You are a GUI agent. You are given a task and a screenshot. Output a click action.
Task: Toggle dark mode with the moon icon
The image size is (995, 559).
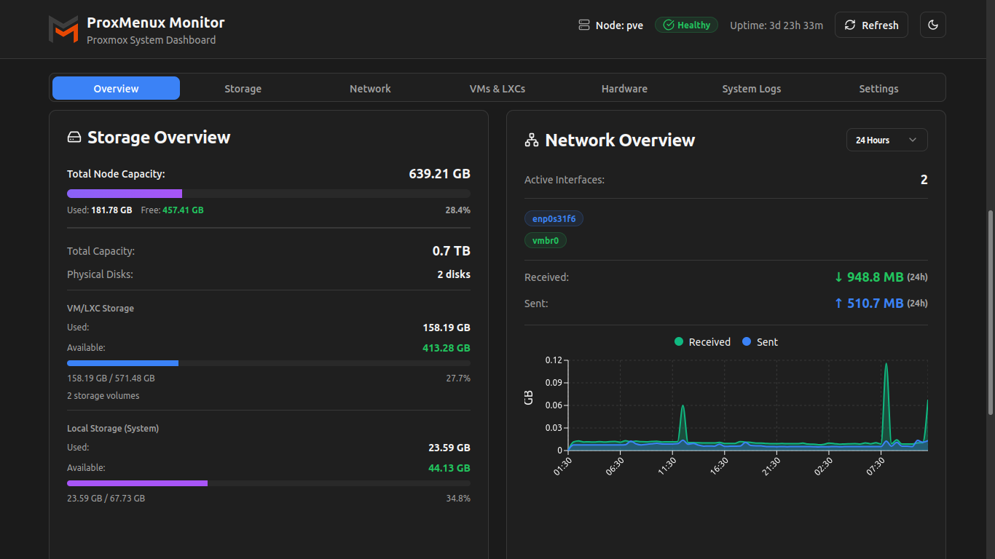(932, 25)
